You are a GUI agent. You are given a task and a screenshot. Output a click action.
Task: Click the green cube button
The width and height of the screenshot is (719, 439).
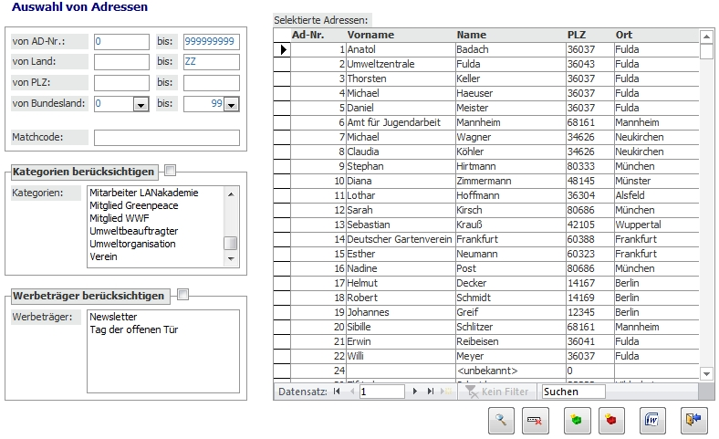pos(575,420)
